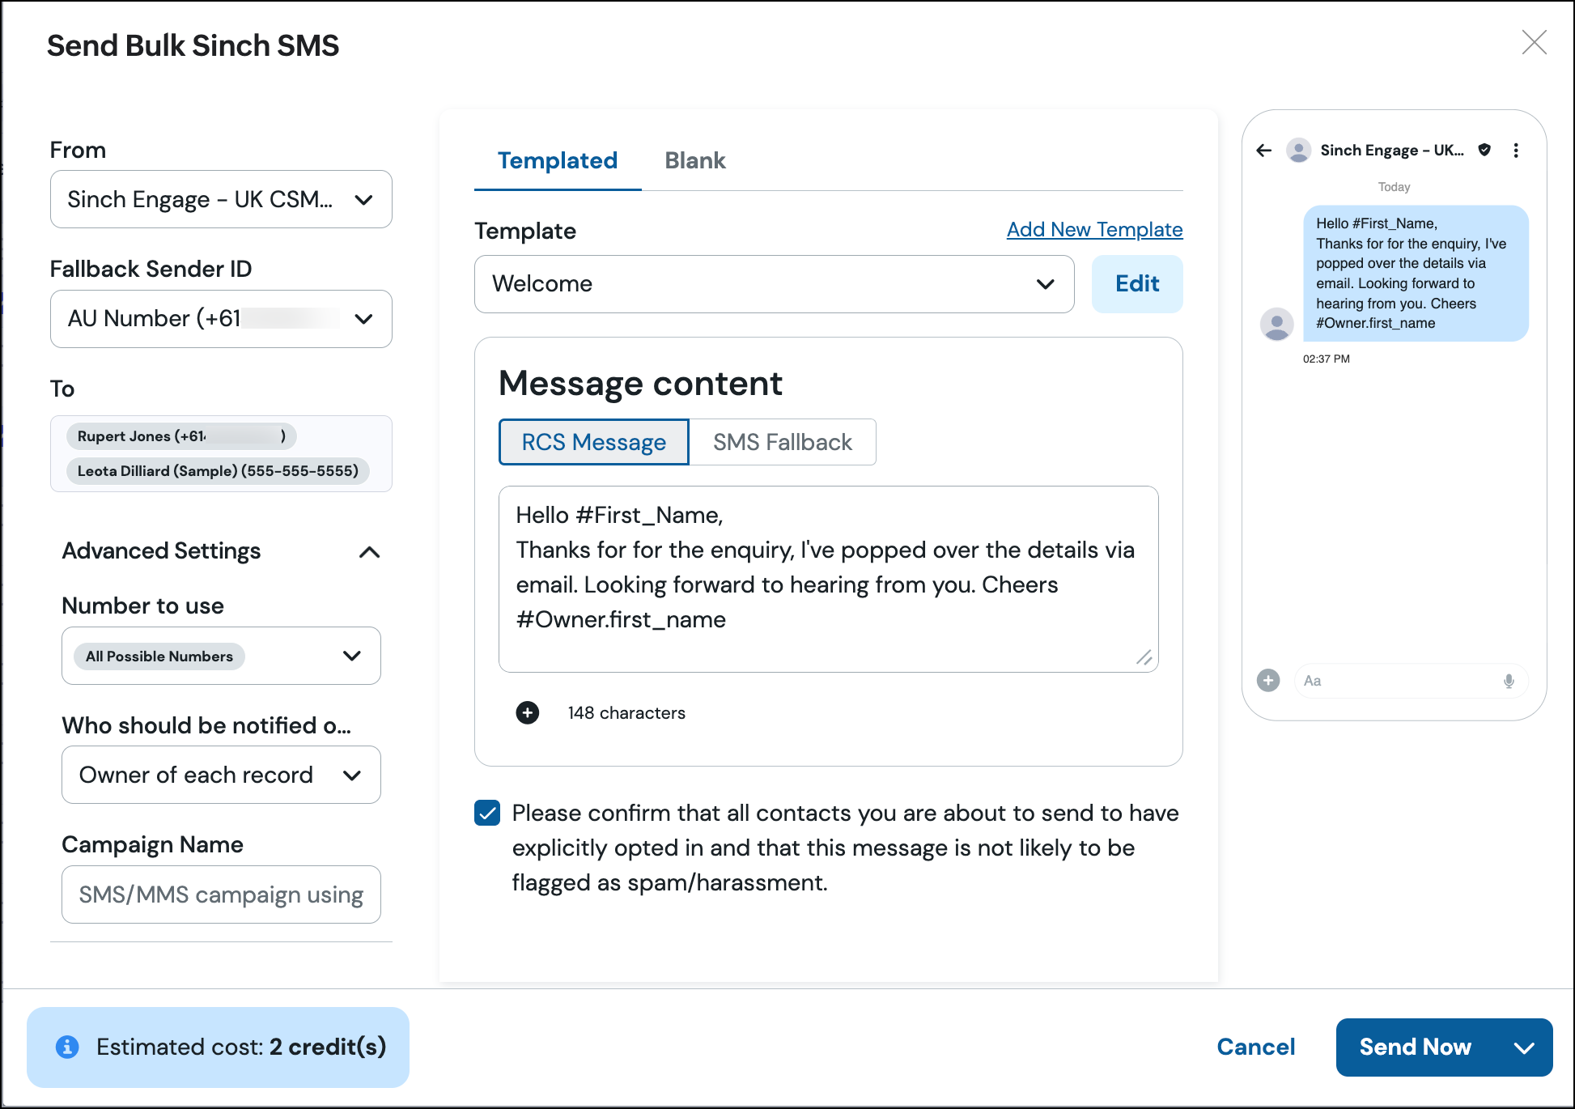Click the avatar beside the preview message bubble
This screenshot has height=1109, width=1575.
coord(1277,324)
